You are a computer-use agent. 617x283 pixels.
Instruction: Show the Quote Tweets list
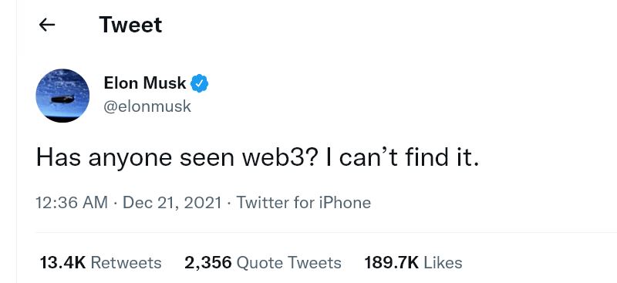click(x=263, y=262)
